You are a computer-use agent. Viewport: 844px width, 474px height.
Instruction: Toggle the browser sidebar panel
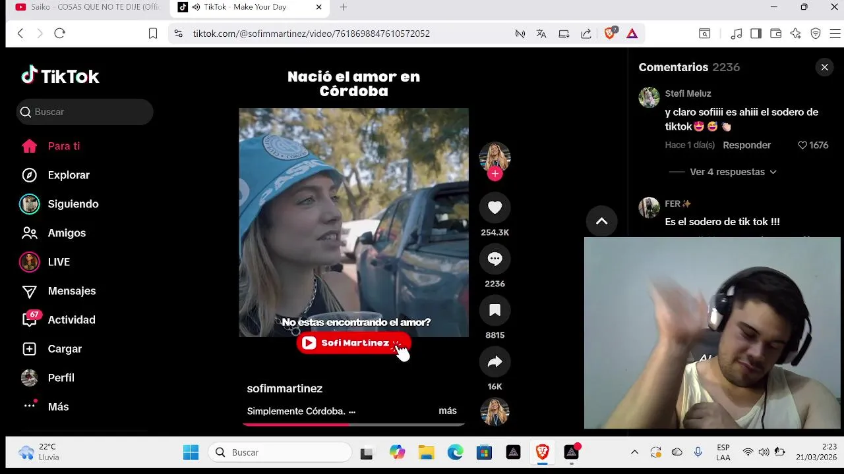756,34
